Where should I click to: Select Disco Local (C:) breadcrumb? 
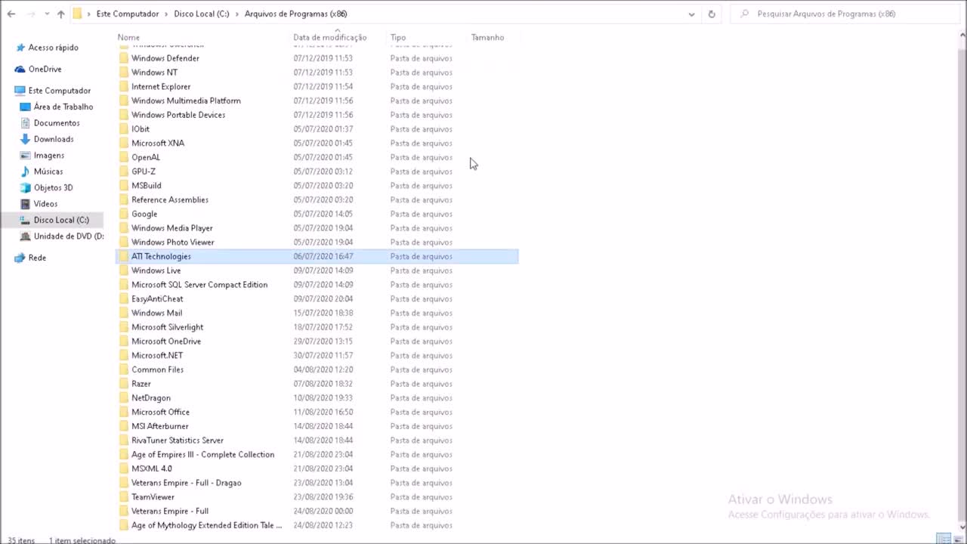[x=202, y=14]
